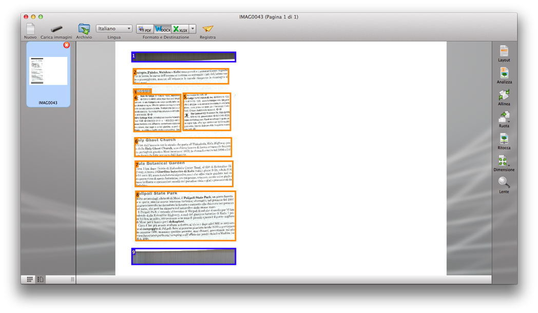Remove IMAG0043 page with red X
Image resolution: width=538 pixels, height=313 pixels.
67,45
